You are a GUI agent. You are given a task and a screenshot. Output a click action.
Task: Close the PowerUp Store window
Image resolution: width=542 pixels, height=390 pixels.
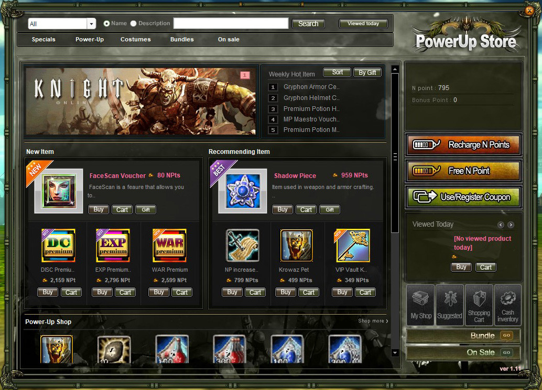[x=529, y=10]
